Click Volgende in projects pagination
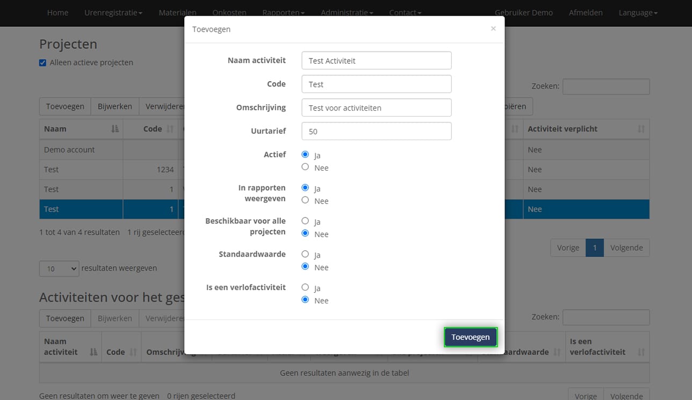Image resolution: width=692 pixels, height=400 pixels. click(x=626, y=248)
